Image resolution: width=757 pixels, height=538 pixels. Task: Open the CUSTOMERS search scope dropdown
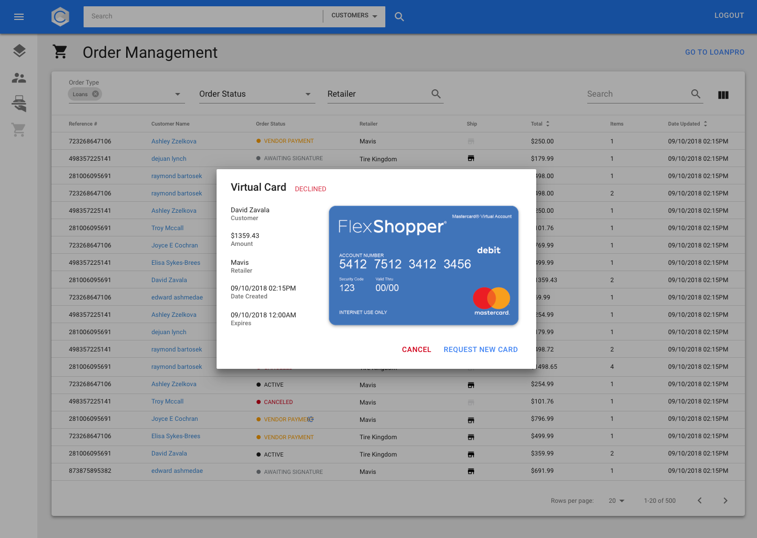coord(354,16)
